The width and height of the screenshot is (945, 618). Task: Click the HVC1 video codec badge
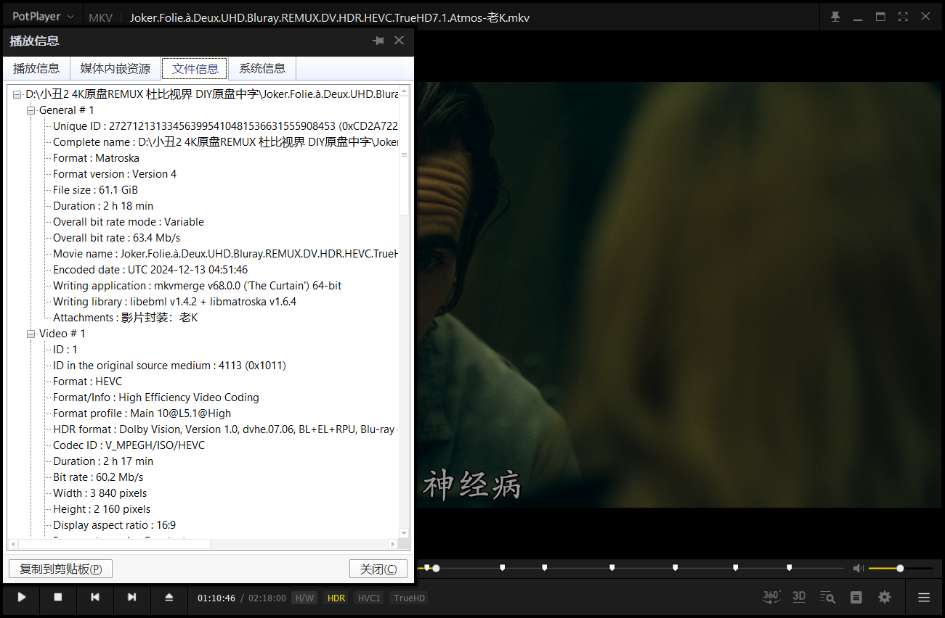(369, 598)
